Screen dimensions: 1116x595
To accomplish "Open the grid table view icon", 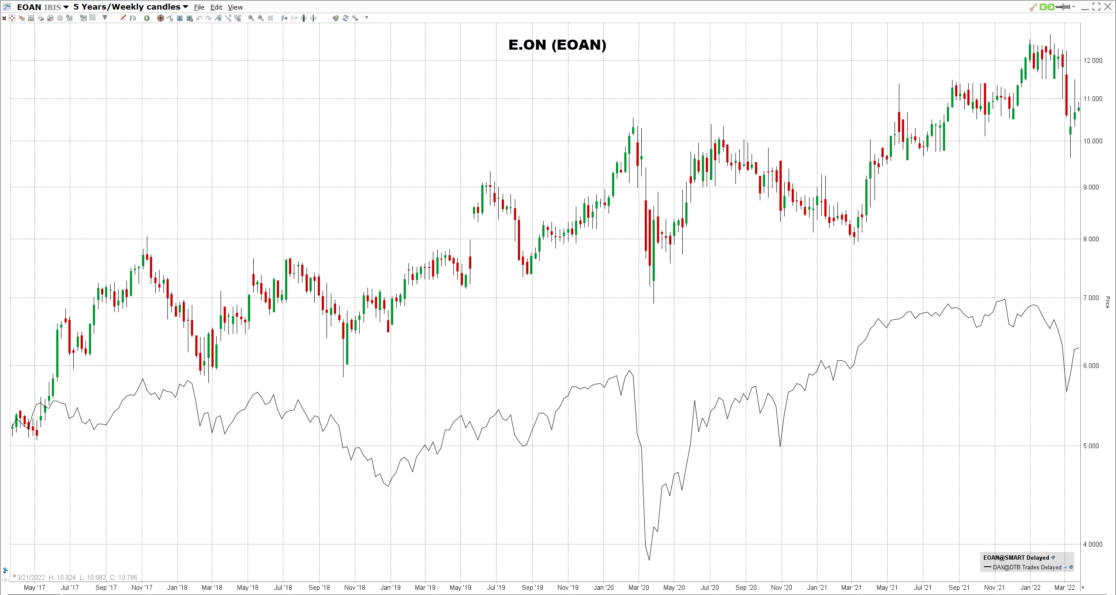I will pos(31,18).
